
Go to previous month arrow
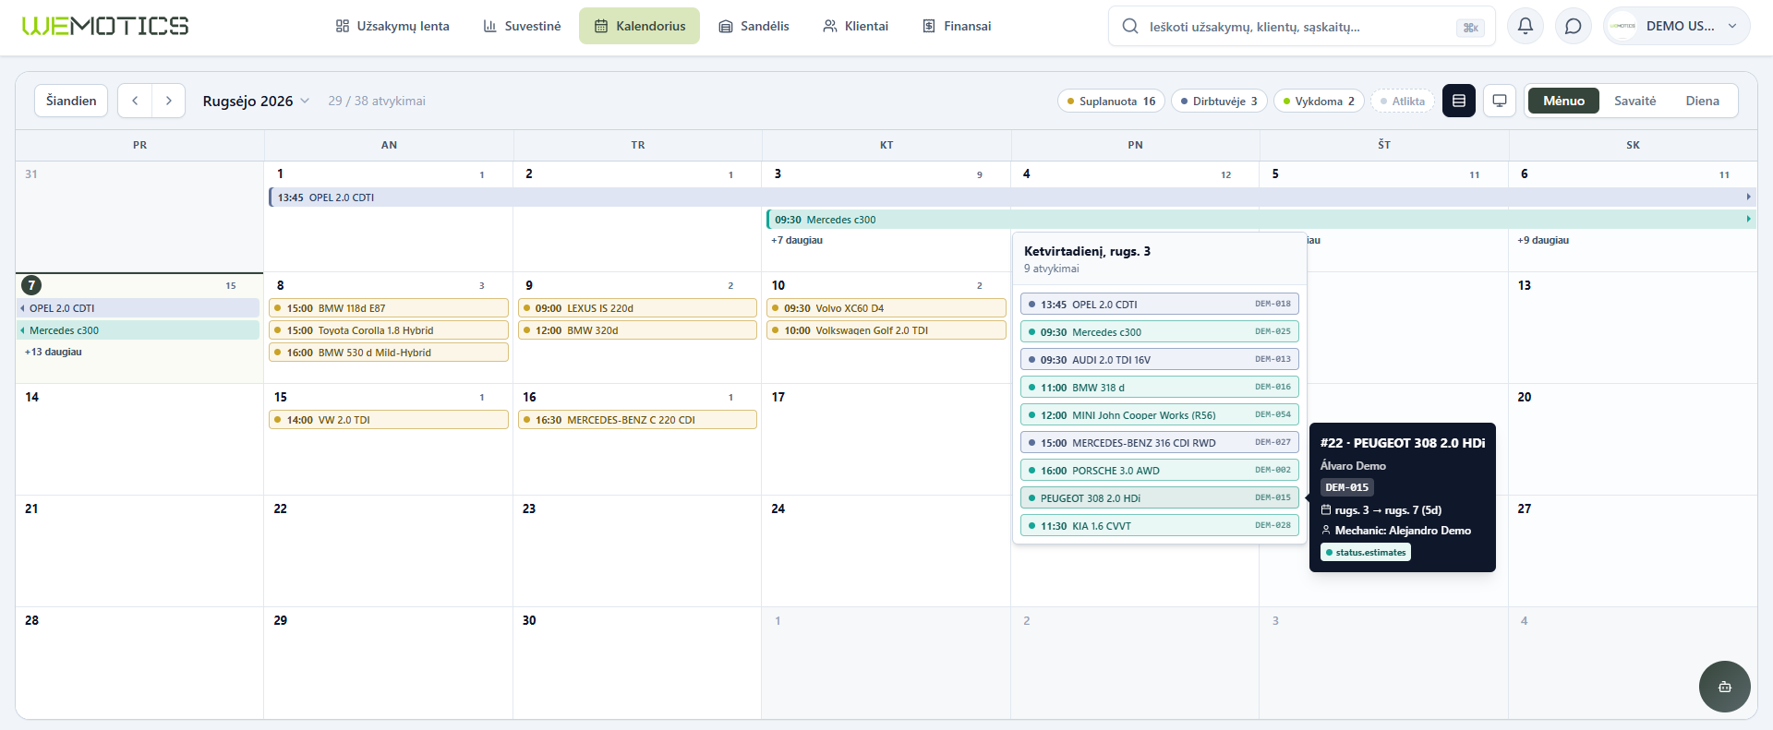[135, 101]
